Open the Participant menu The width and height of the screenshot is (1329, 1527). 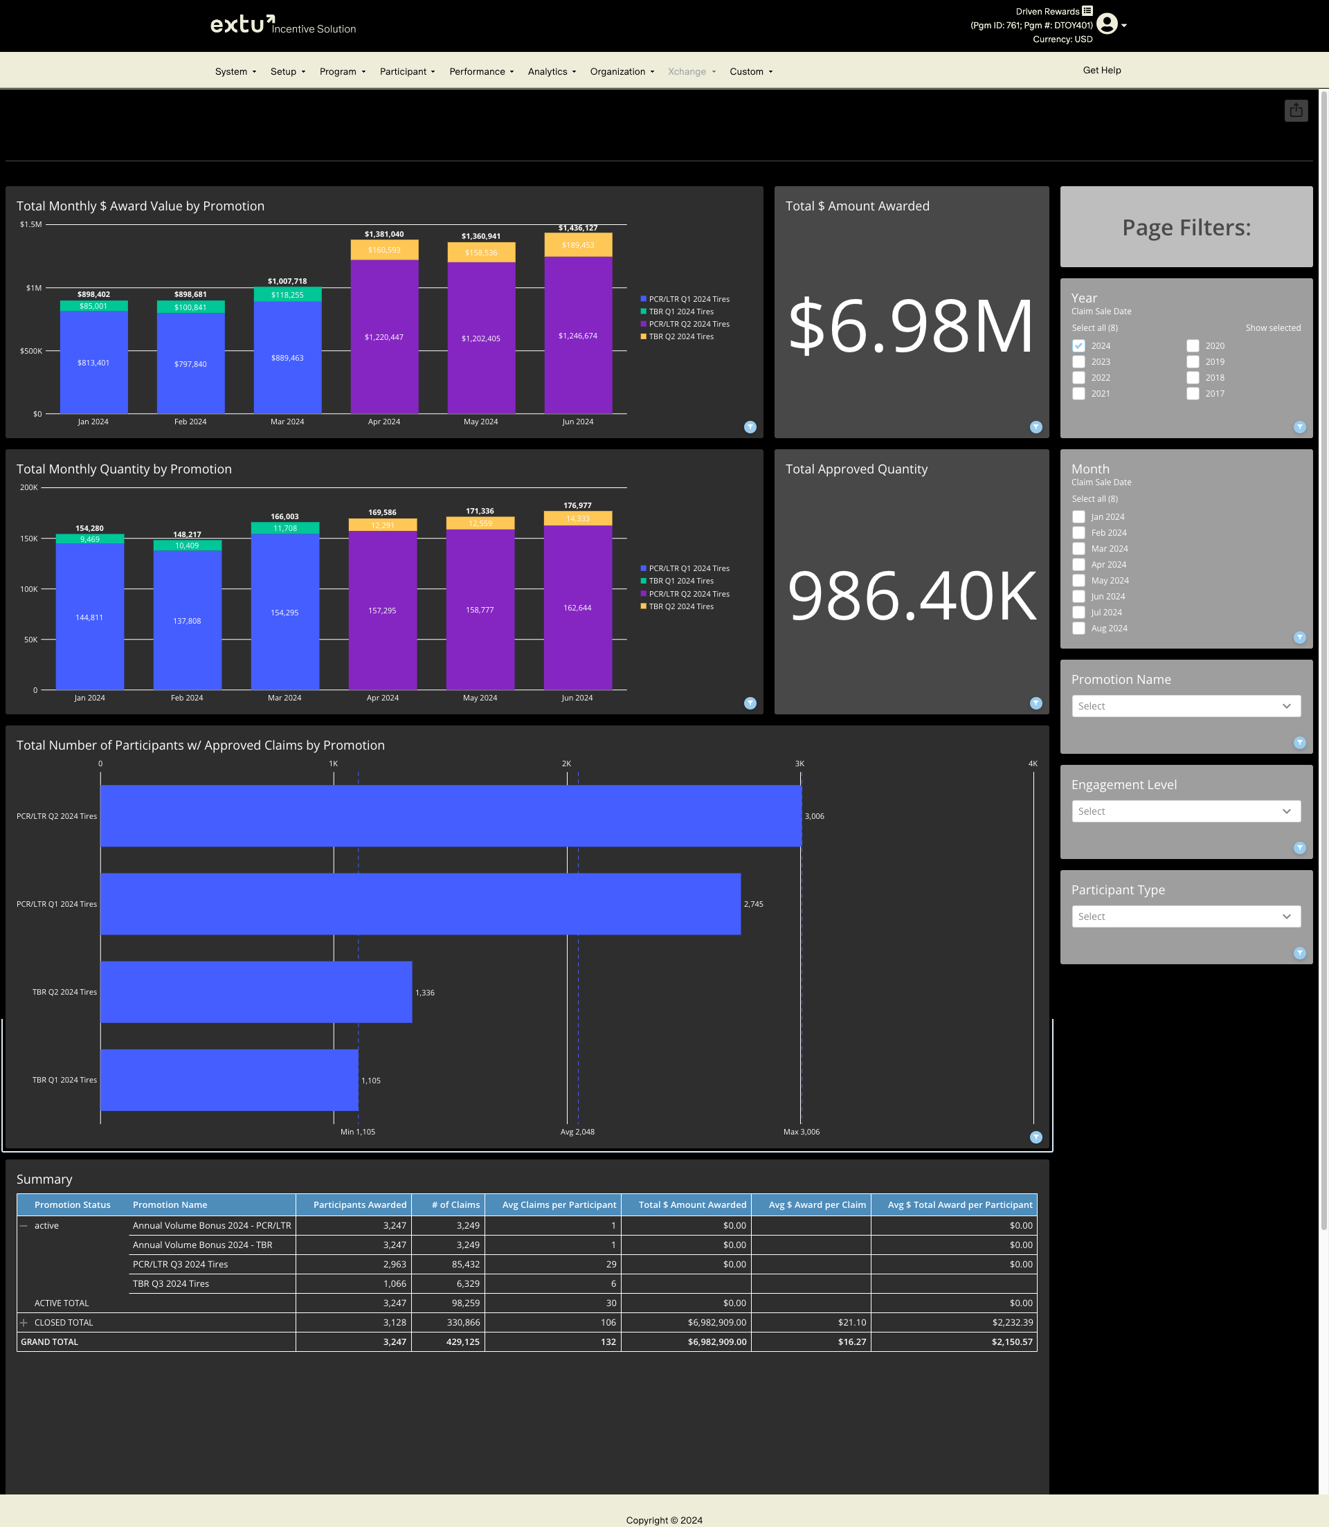[x=407, y=71]
